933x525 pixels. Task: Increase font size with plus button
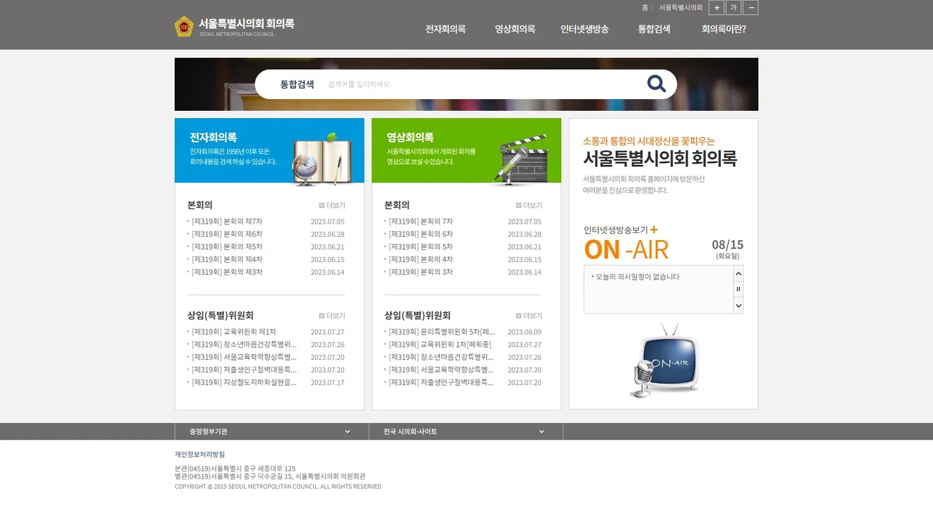(716, 8)
